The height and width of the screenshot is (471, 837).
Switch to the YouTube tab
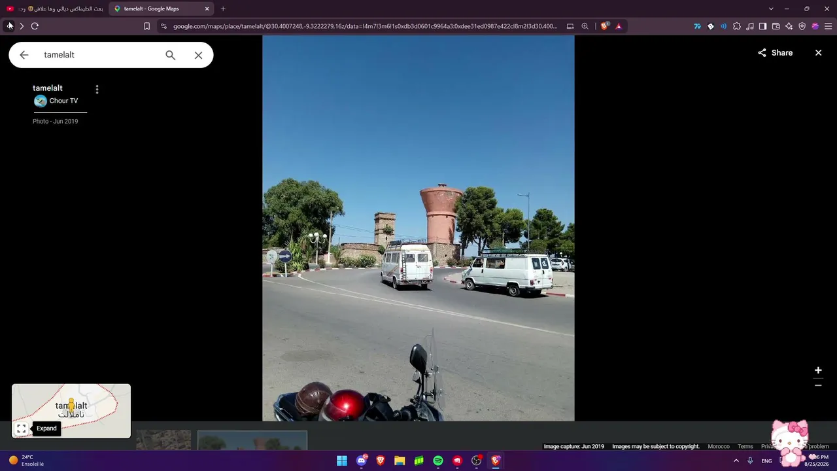pyautogui.click(x=55, y=9)
